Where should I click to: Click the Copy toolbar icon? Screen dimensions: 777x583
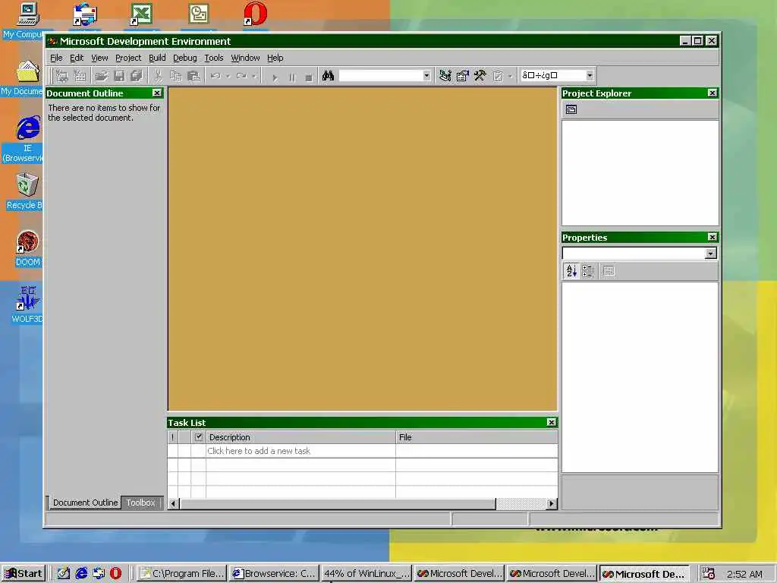coord(176,76)
